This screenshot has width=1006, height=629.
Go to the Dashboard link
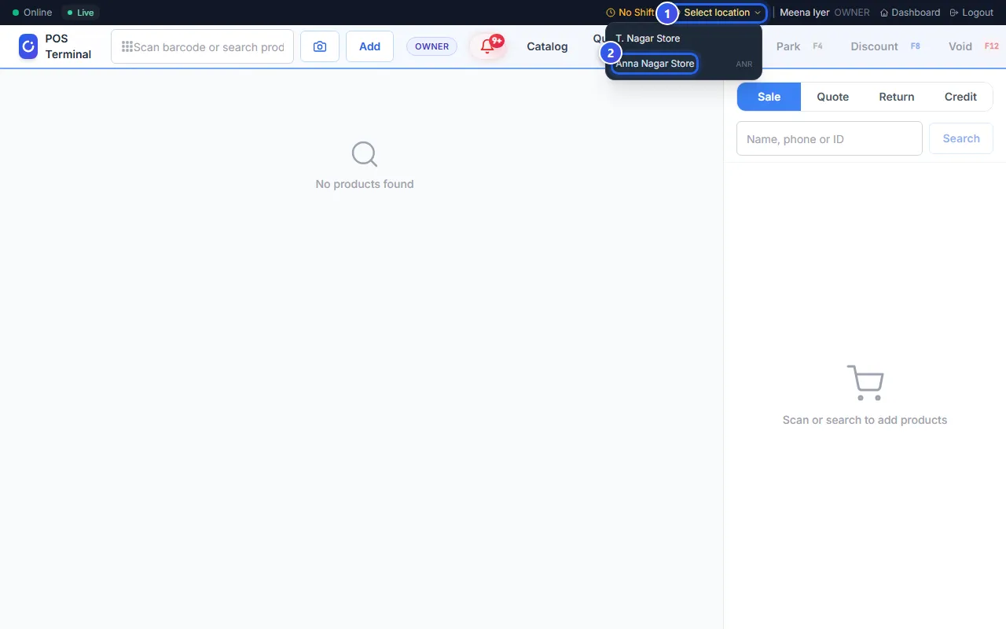(910, 13)
